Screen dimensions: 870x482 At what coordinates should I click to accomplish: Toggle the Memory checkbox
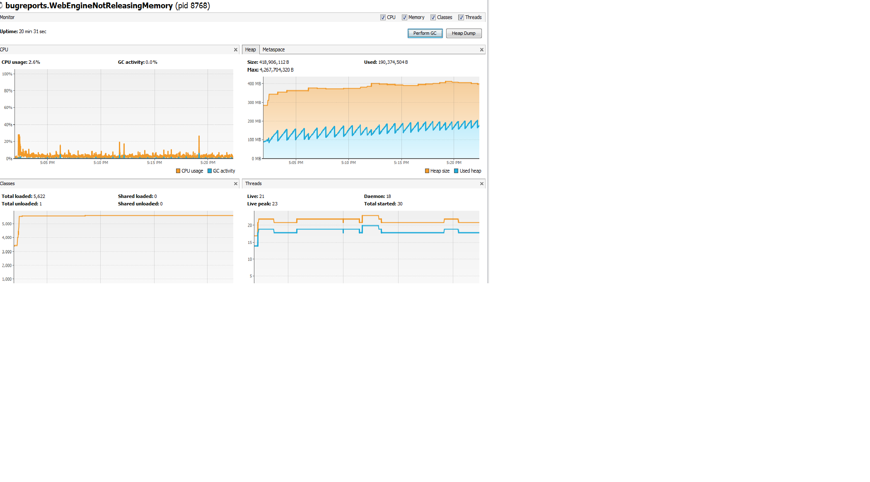[404, 17]
